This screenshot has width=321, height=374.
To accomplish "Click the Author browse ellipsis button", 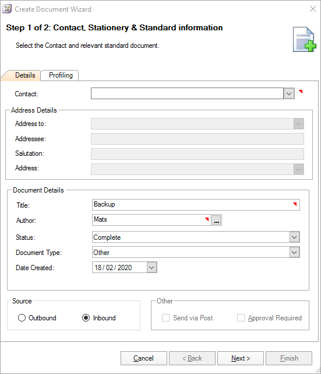I will click(x=216, y=220).
